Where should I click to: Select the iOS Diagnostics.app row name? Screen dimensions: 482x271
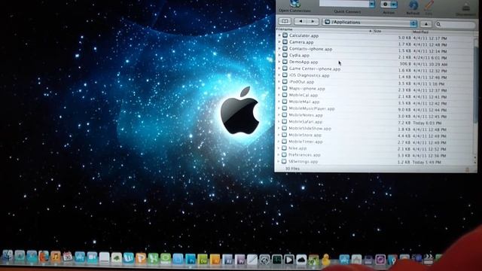[310, 75]
